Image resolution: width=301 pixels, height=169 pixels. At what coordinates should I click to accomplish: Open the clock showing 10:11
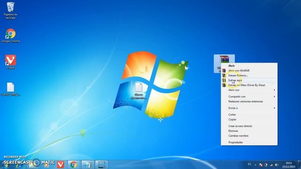[288, 165]
